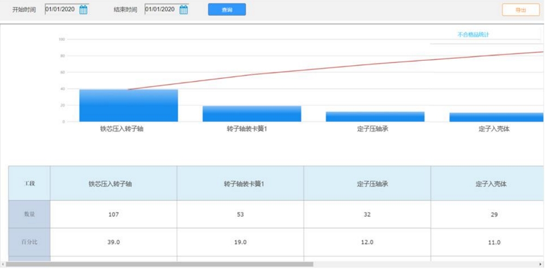Click the horizontal scrollbar thumb
Viewport: 545px width, 269px height.
pyautogui.click(x=159, y=265)
